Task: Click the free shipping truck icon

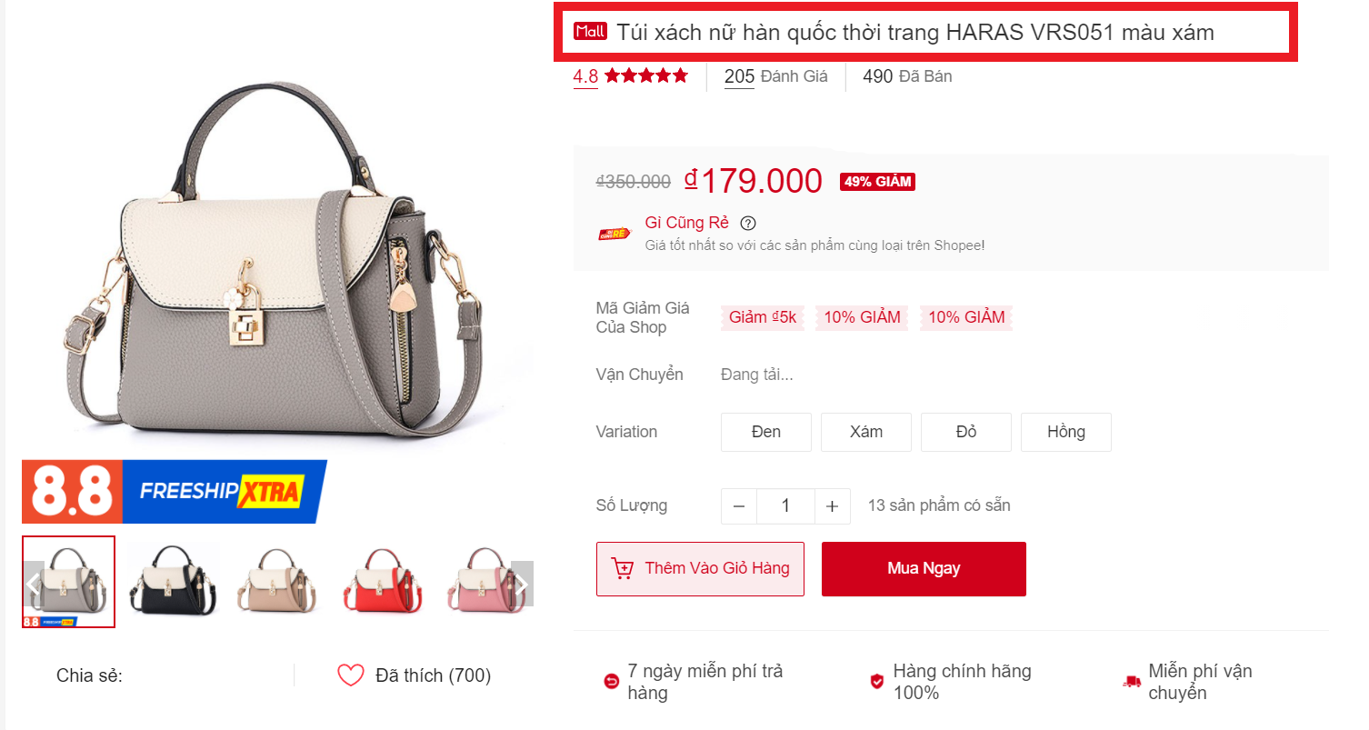Action: 1132,682
